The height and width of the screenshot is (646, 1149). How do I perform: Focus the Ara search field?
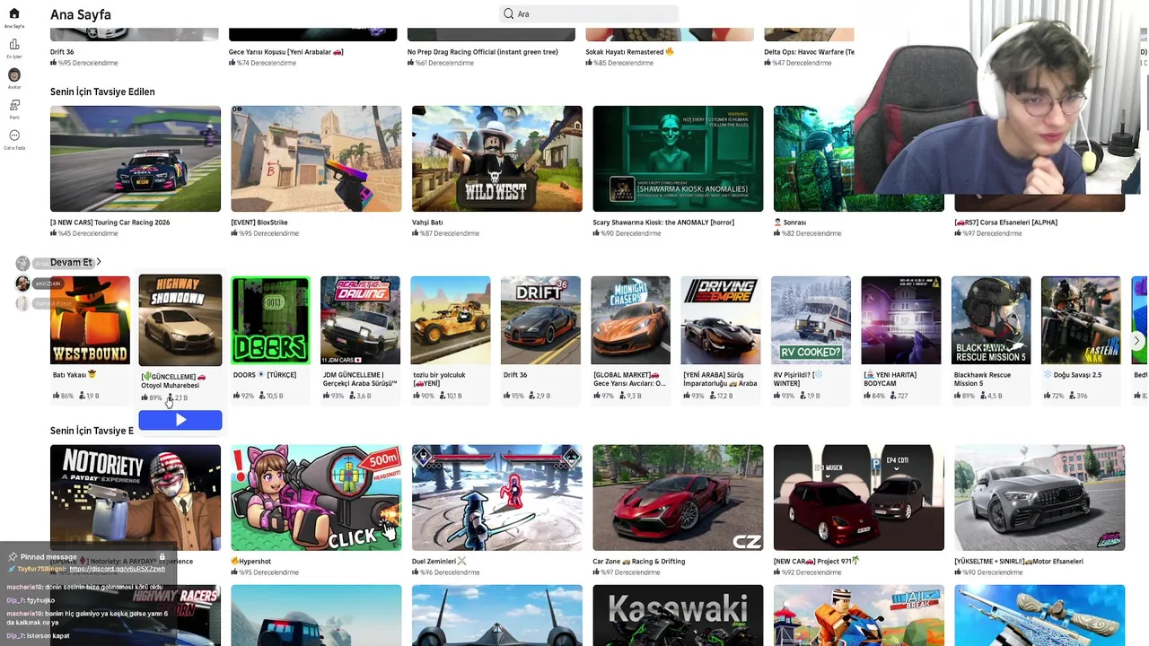(x=588, y=13)
